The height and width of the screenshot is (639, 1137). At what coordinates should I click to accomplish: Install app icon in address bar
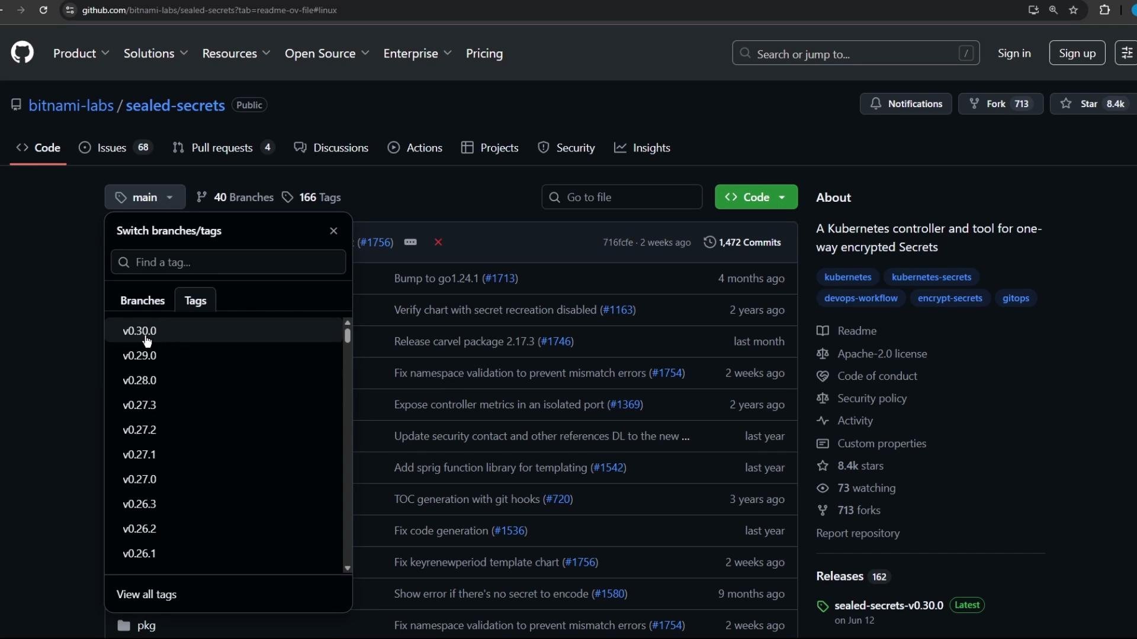pos(1033,10)
